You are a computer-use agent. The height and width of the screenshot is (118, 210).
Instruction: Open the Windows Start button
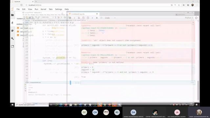point(12,105)
